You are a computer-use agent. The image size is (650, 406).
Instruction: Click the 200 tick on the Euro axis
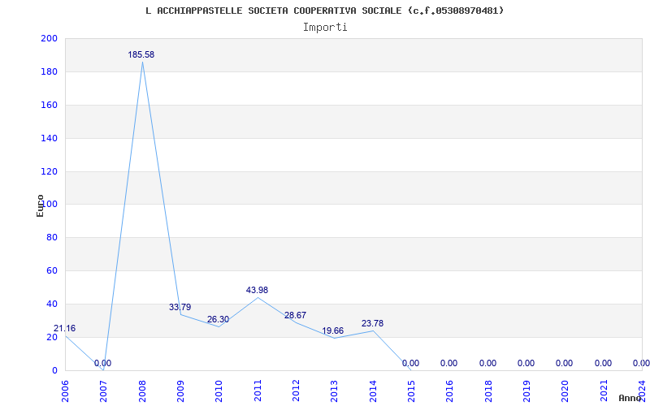pos(49,38)
